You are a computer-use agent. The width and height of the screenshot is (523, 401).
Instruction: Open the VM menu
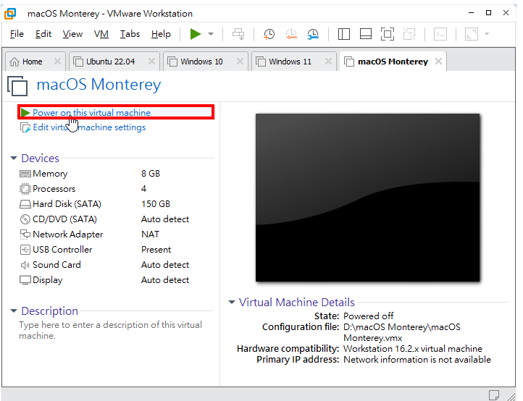(x=101, y=34)
